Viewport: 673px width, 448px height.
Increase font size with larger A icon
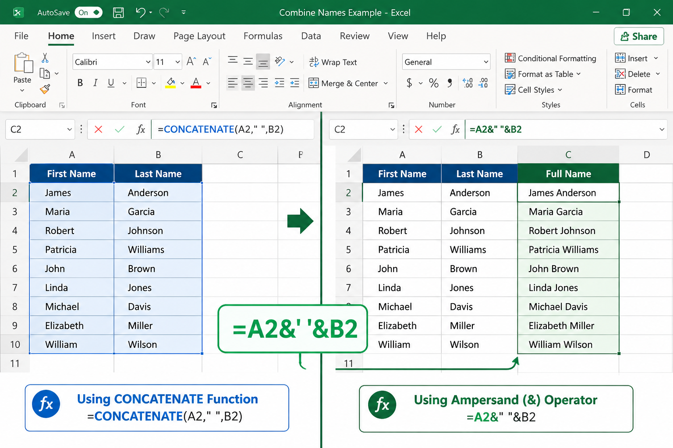191,62
